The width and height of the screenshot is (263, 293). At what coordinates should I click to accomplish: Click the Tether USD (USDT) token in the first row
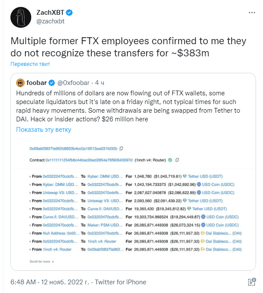[205, 176]
